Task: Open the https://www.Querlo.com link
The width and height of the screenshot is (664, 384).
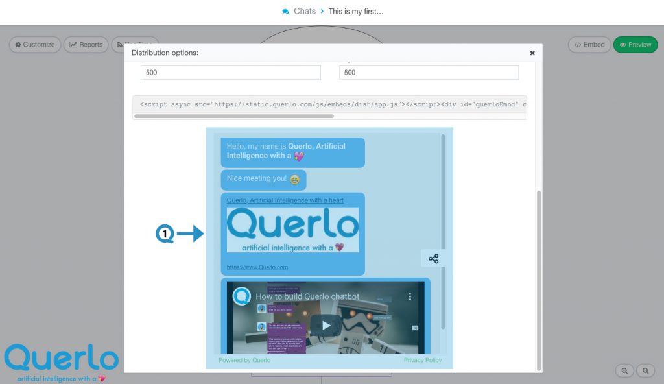Action: point(257,267)
